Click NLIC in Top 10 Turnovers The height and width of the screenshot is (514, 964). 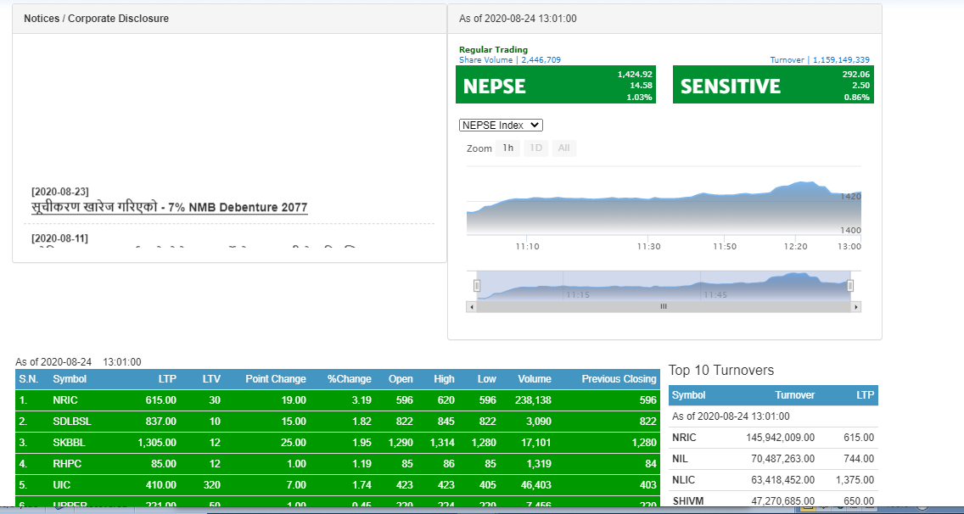click(684, 479)
